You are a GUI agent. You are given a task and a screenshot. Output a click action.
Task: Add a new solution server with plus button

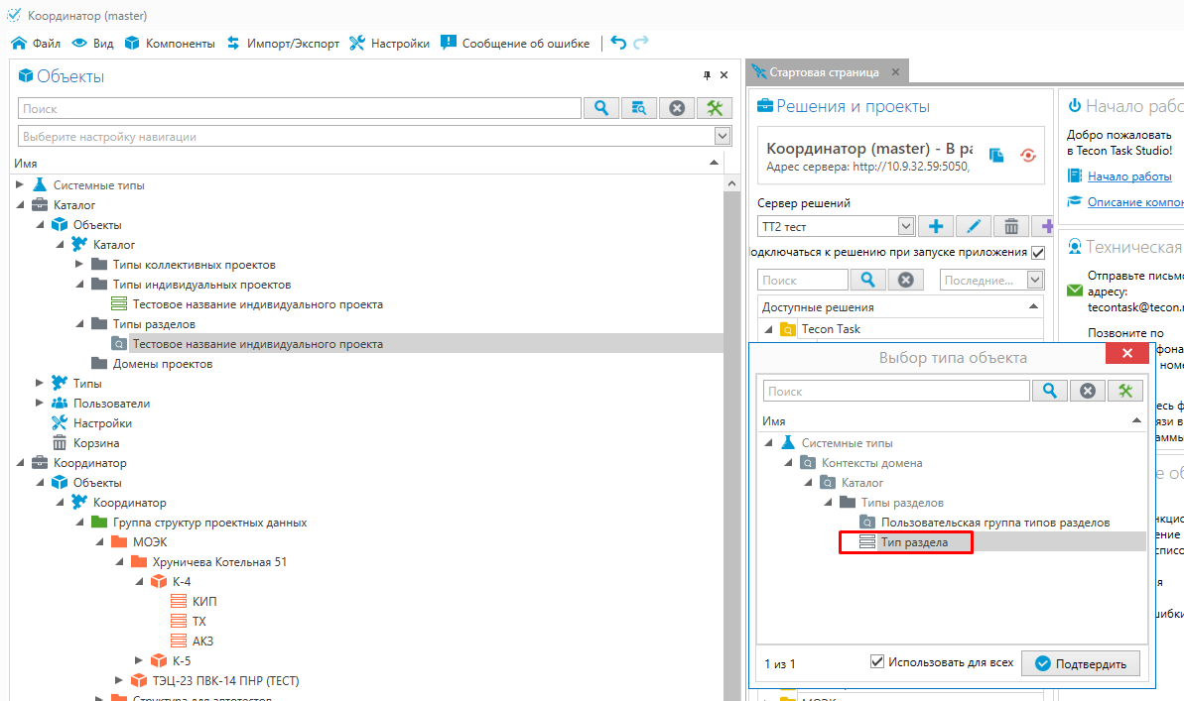935,227
